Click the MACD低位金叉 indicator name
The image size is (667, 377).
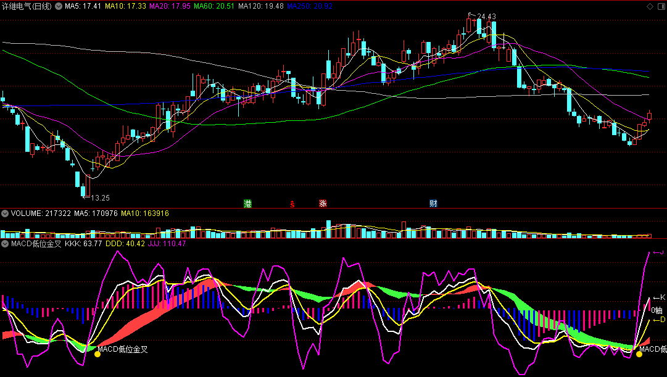(x=36, y=244)
